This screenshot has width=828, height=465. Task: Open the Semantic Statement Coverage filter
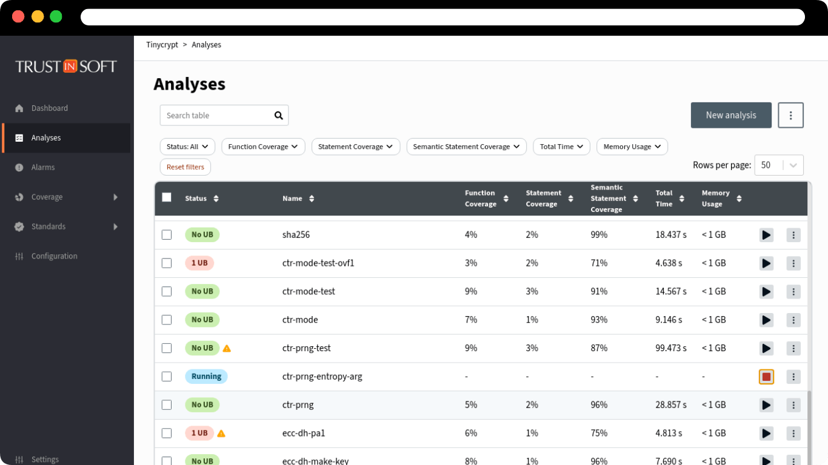pos(466,147)
